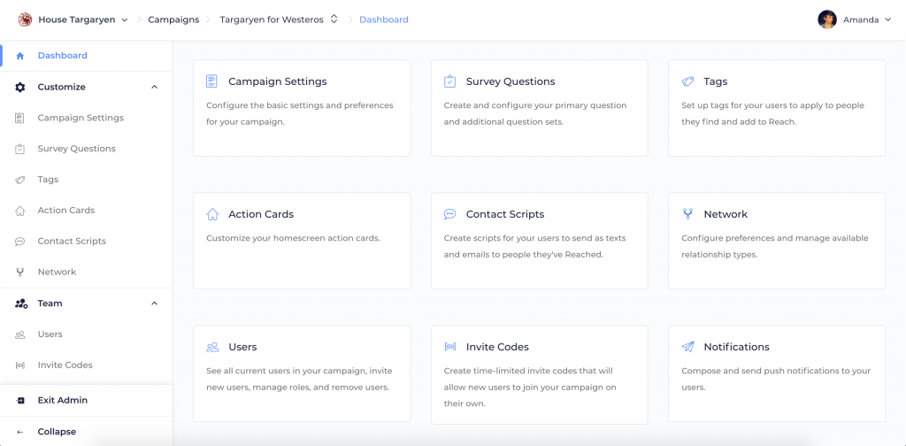Click the Notifications paper plane icon

687,347
